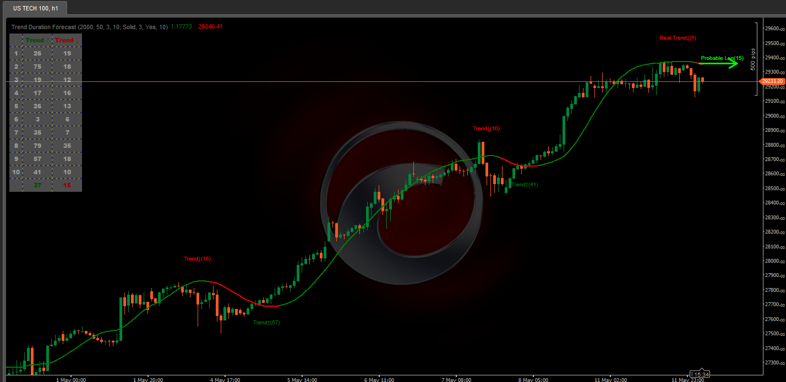Screen dimensions: 786x382
Task: Click the candle countdown timer 15:34
Action: point(700,374)
